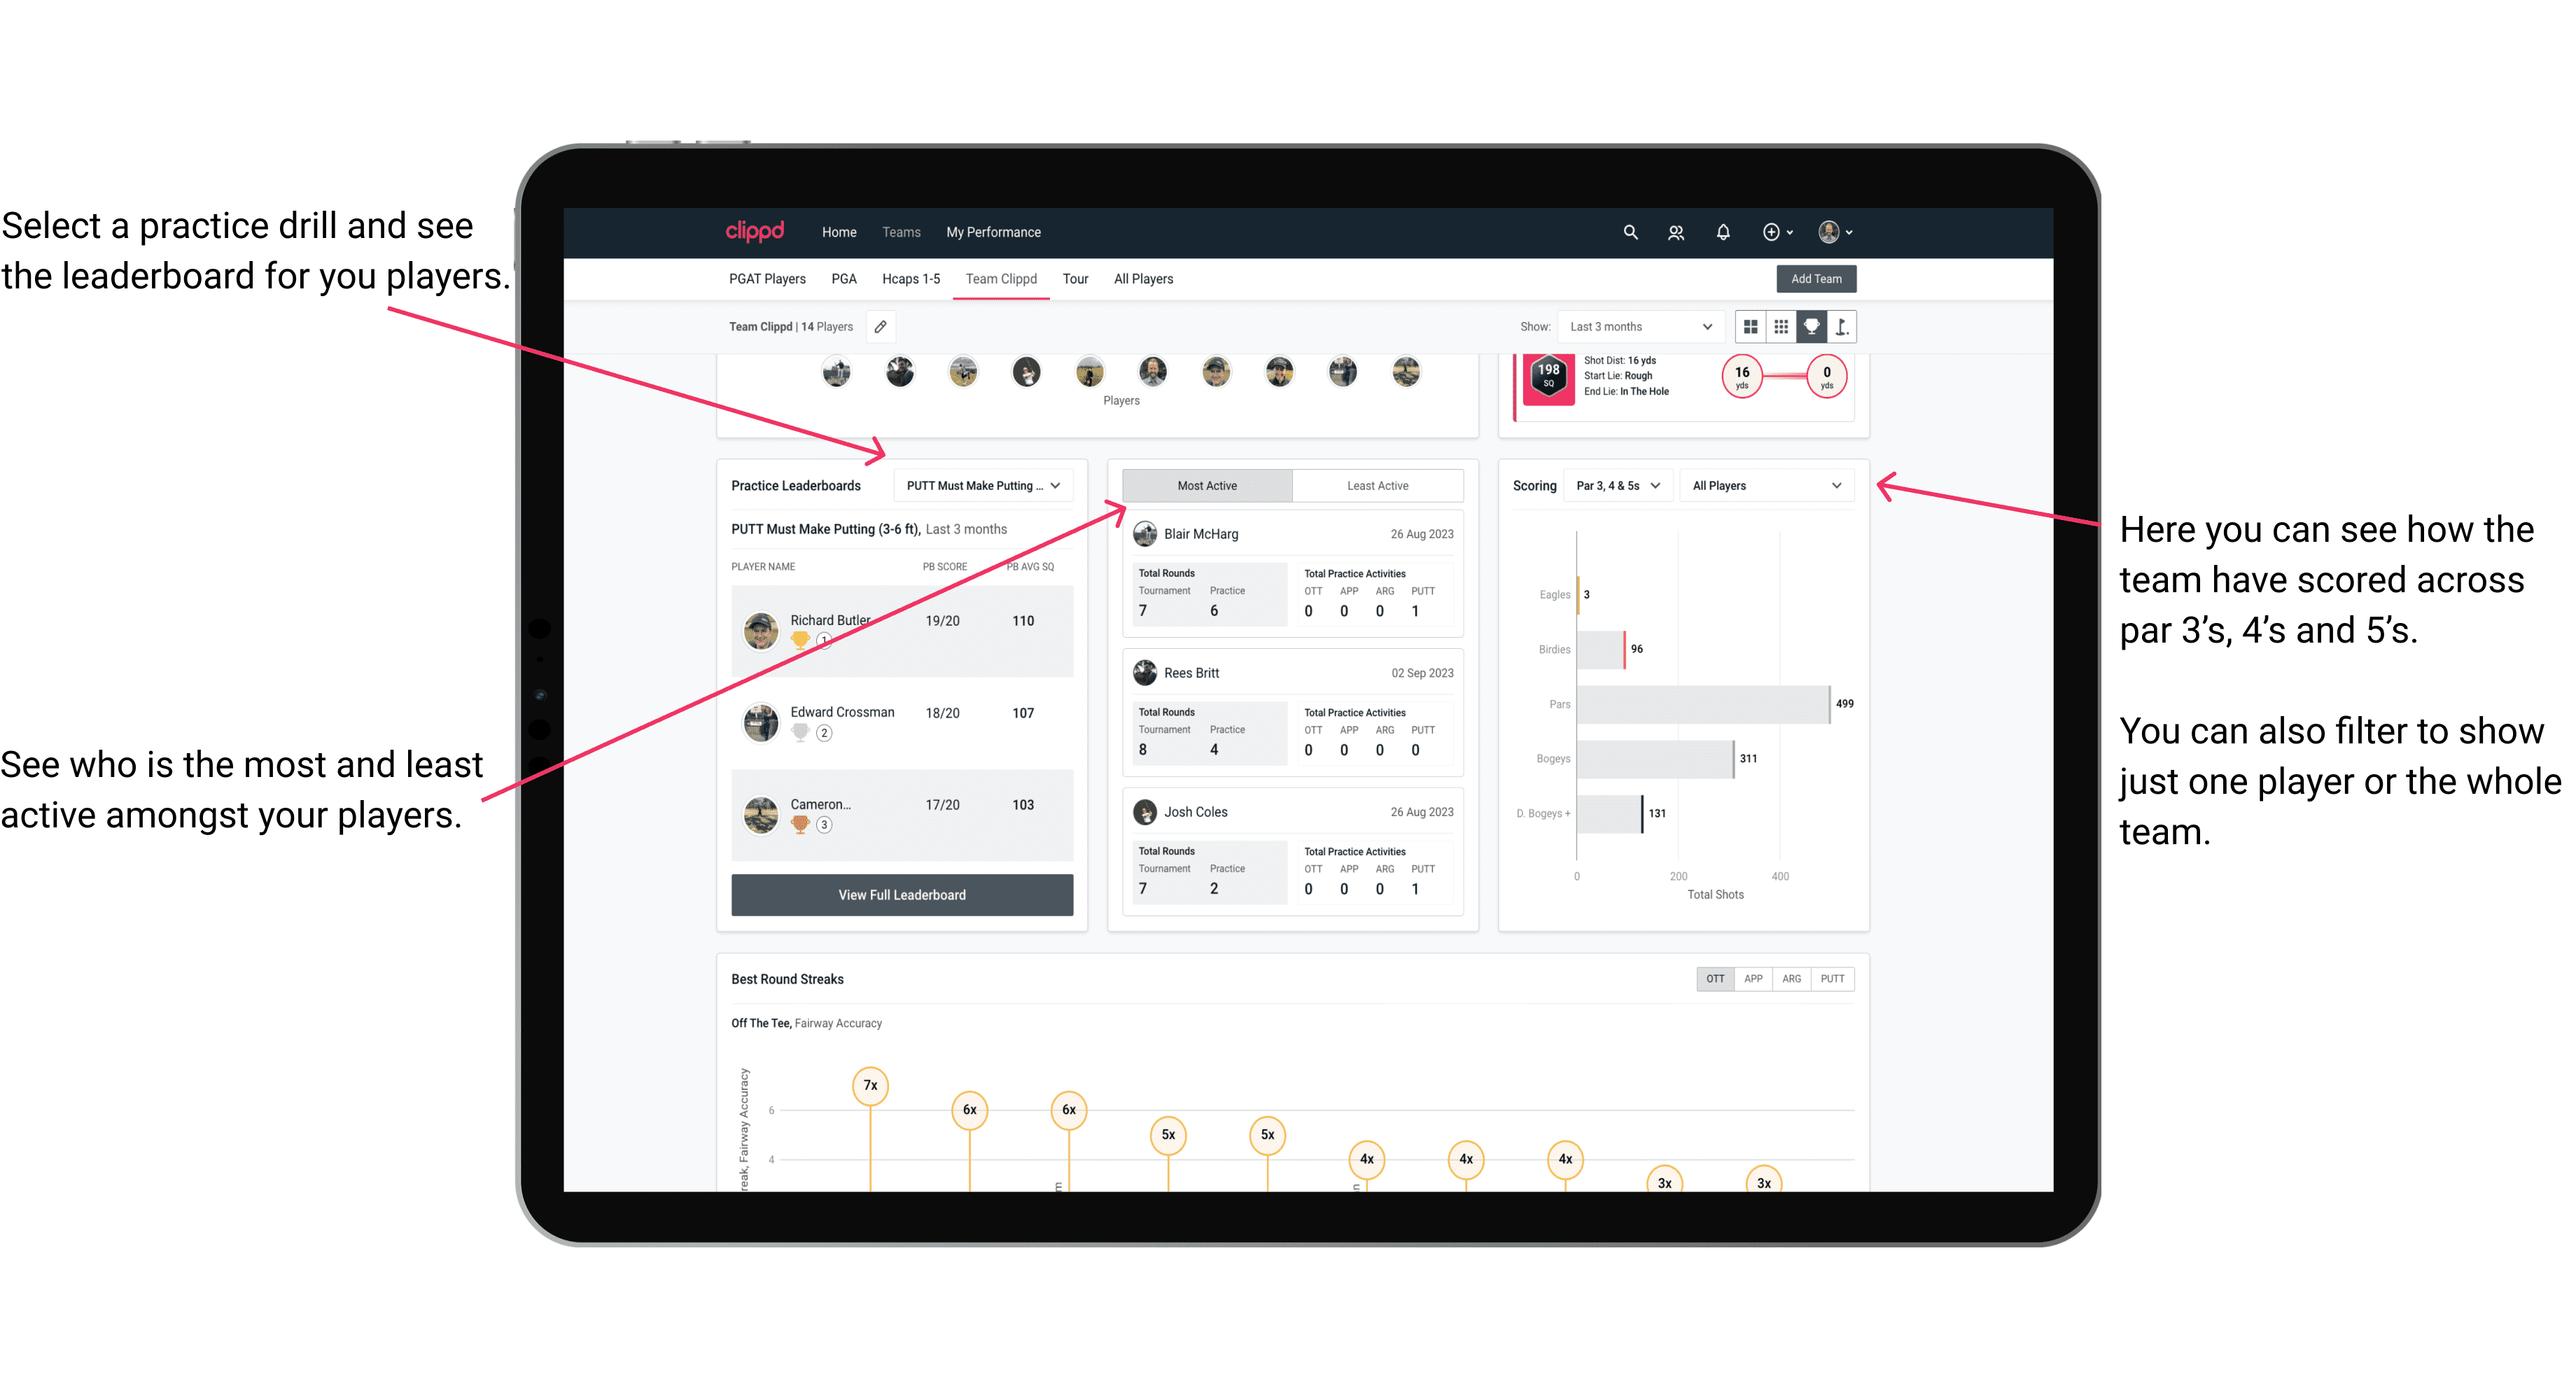The image size is (2576, 1386).
Task: Click View Full Leaderboard button
Action: pos(901,896)
